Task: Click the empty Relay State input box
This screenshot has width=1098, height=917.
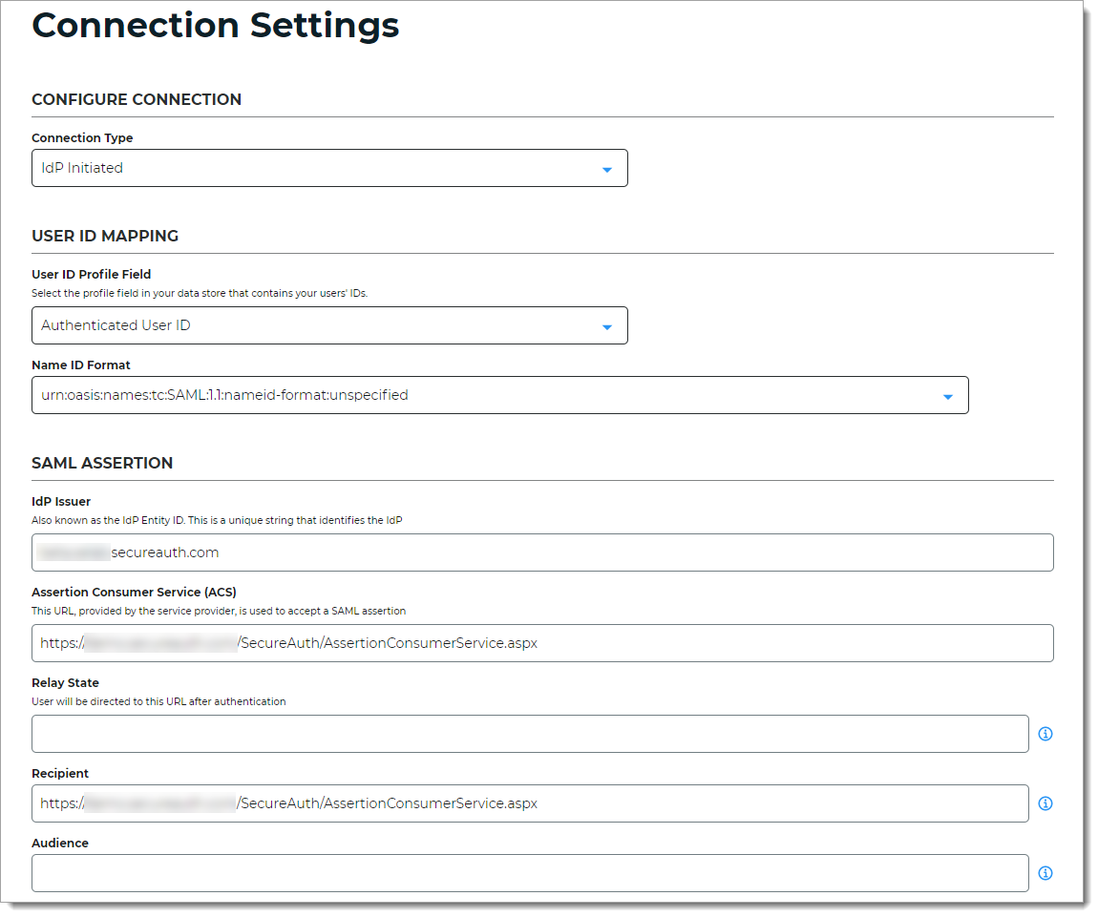Action: click(530, 734)
